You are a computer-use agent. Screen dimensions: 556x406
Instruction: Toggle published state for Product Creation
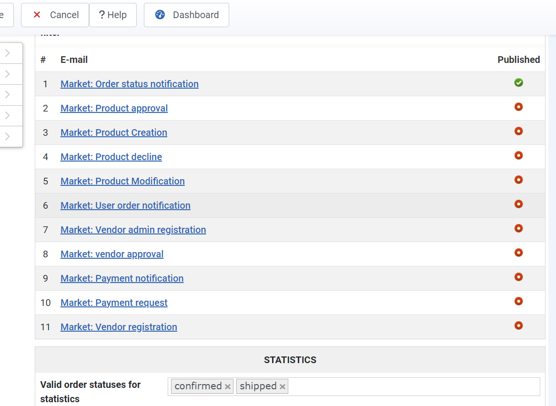(x=518, y=132)
